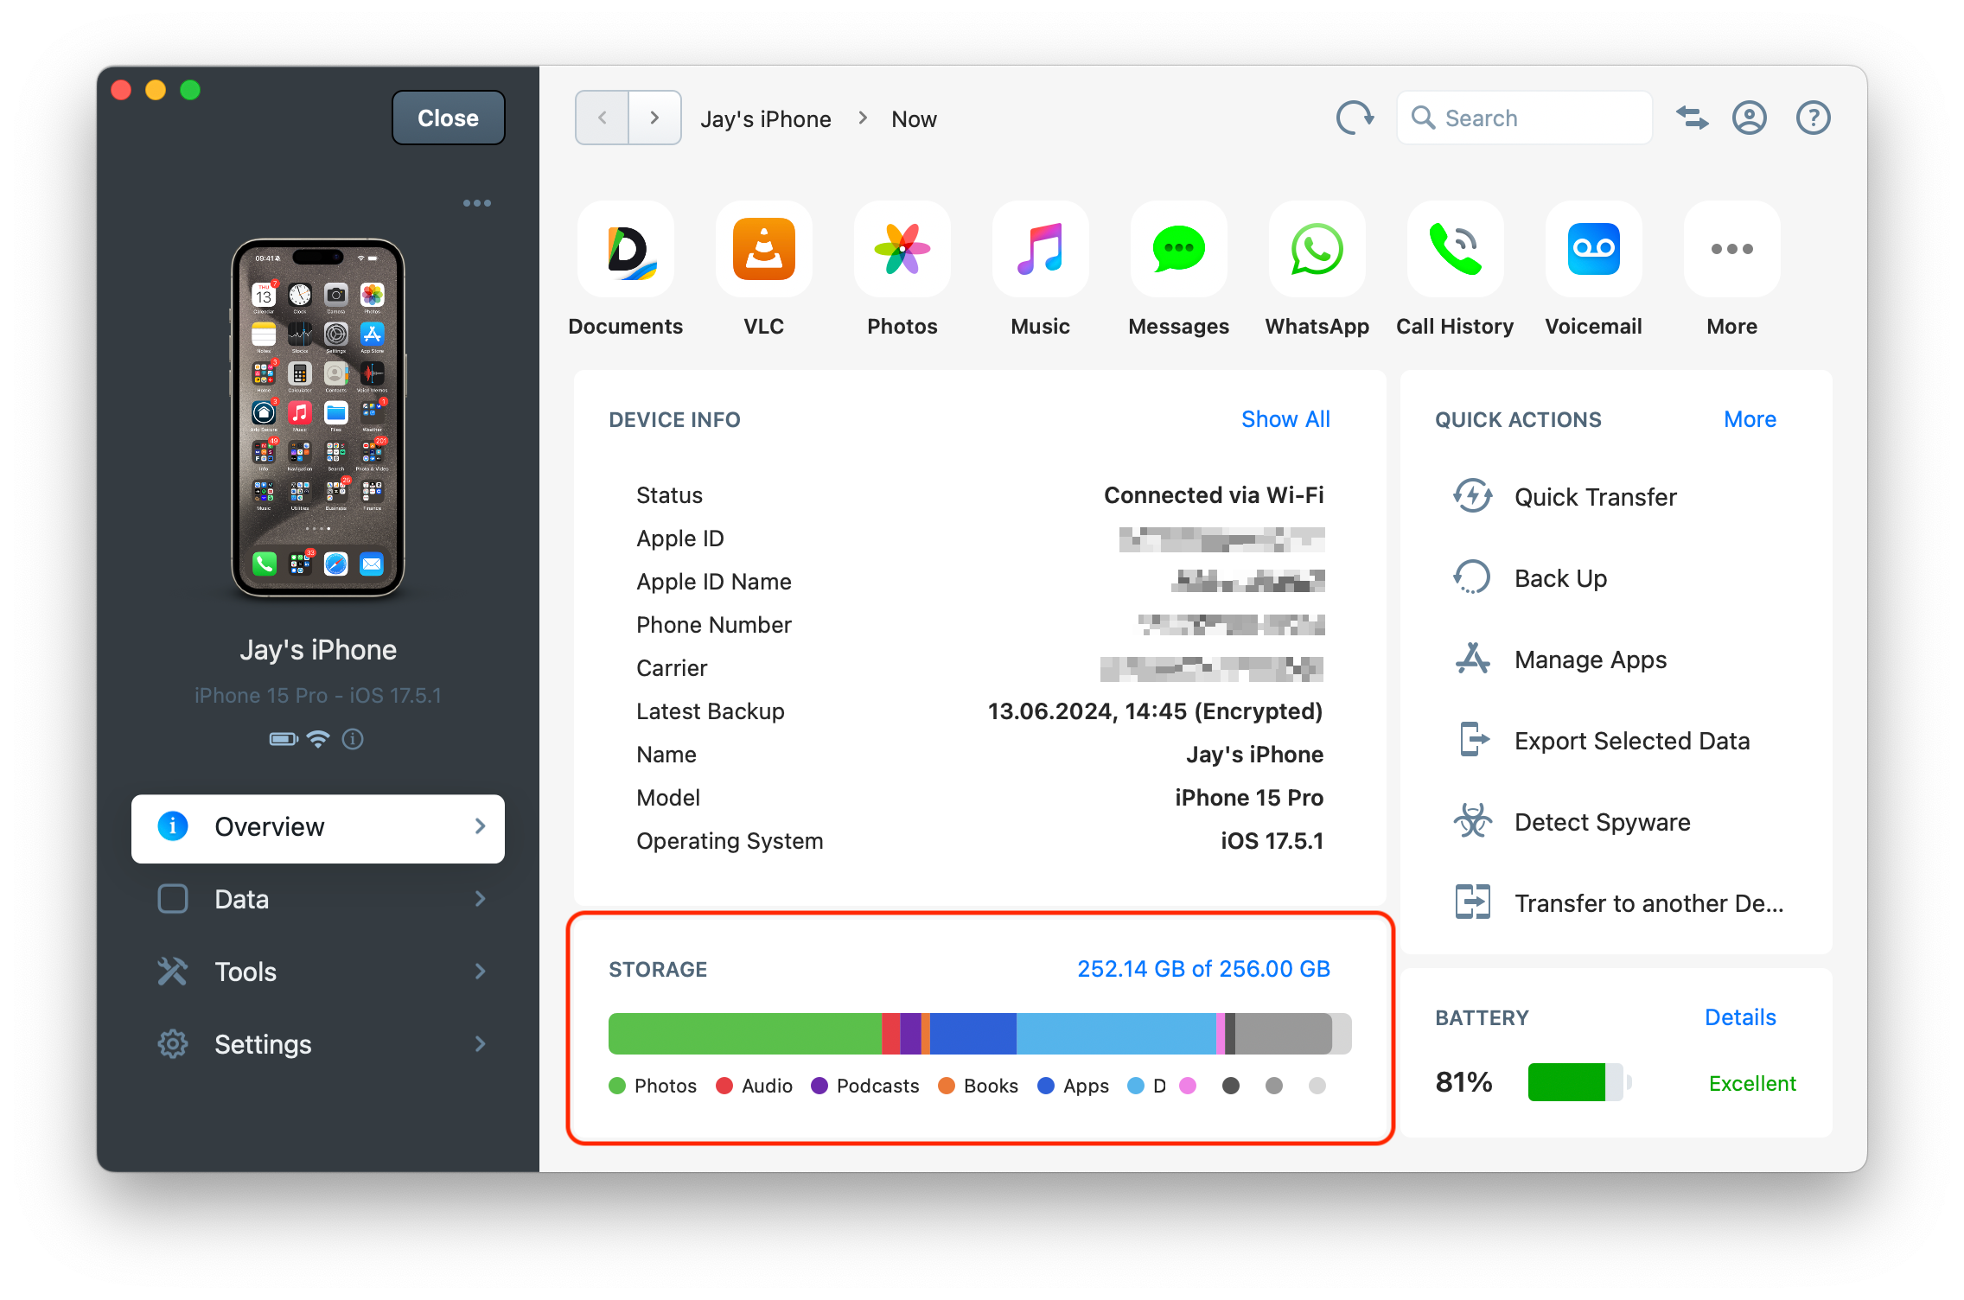
Task: Click the Export Selected Data icon
Action: pyautogui.click(x=1475, y=740)
